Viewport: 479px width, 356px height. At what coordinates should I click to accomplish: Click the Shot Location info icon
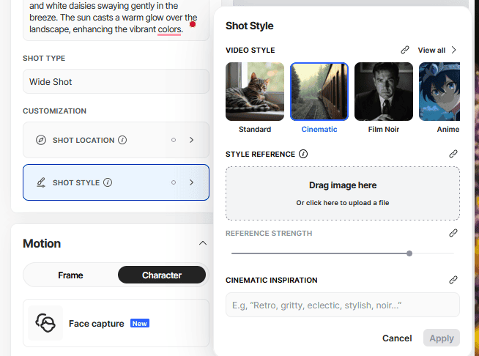point(122,140)
